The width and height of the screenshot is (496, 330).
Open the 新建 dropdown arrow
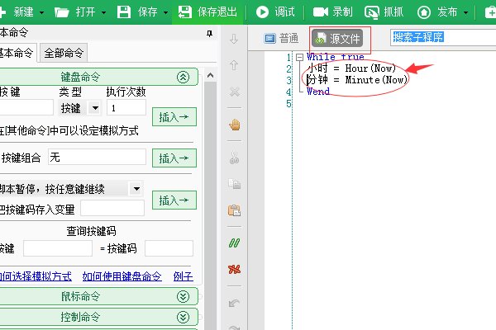[x=42, y=13]
